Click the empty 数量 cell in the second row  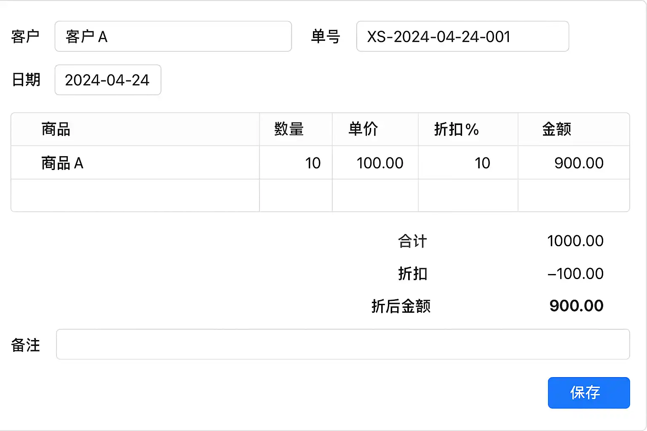click(296, 196)
